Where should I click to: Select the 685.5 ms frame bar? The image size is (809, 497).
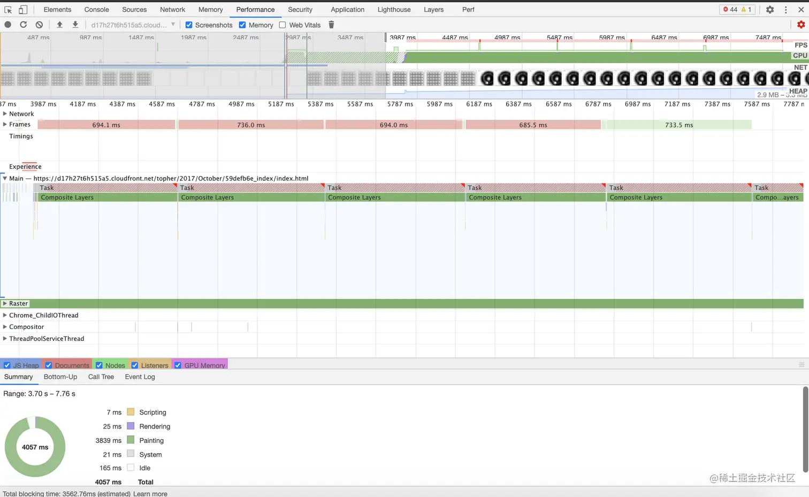coord(533,125)
